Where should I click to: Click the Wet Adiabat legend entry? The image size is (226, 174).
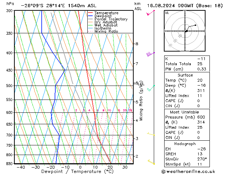pos(103,25)
